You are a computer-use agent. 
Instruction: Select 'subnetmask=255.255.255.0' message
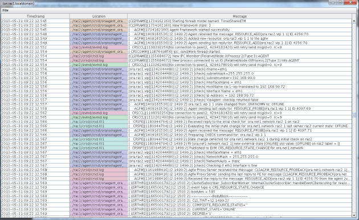pos(239,73)
